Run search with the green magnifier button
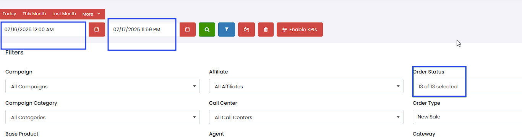This screenshot has width=522, height=139. click(207, 29)
